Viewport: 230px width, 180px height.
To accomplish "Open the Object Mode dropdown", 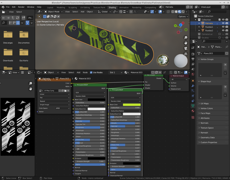I will (54, 12).
